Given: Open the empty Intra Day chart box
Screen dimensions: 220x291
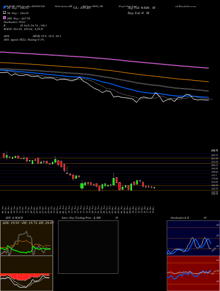Looking at the screenshot, I should 88,247.
